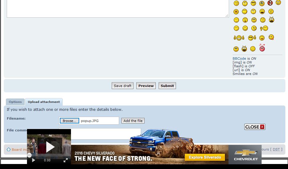Click large play button on video thumbnail
Image resolution: width=288 pixels, height=169 pixels.
coord(50,147)
